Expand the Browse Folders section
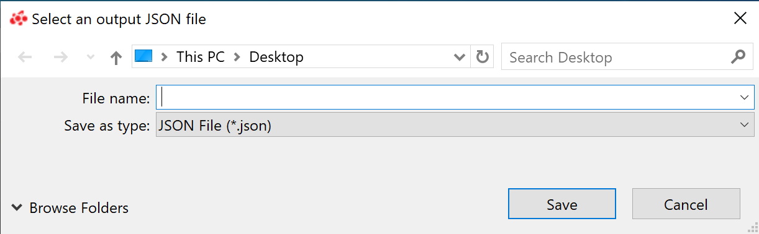759x234 pixels. [70, 208]
